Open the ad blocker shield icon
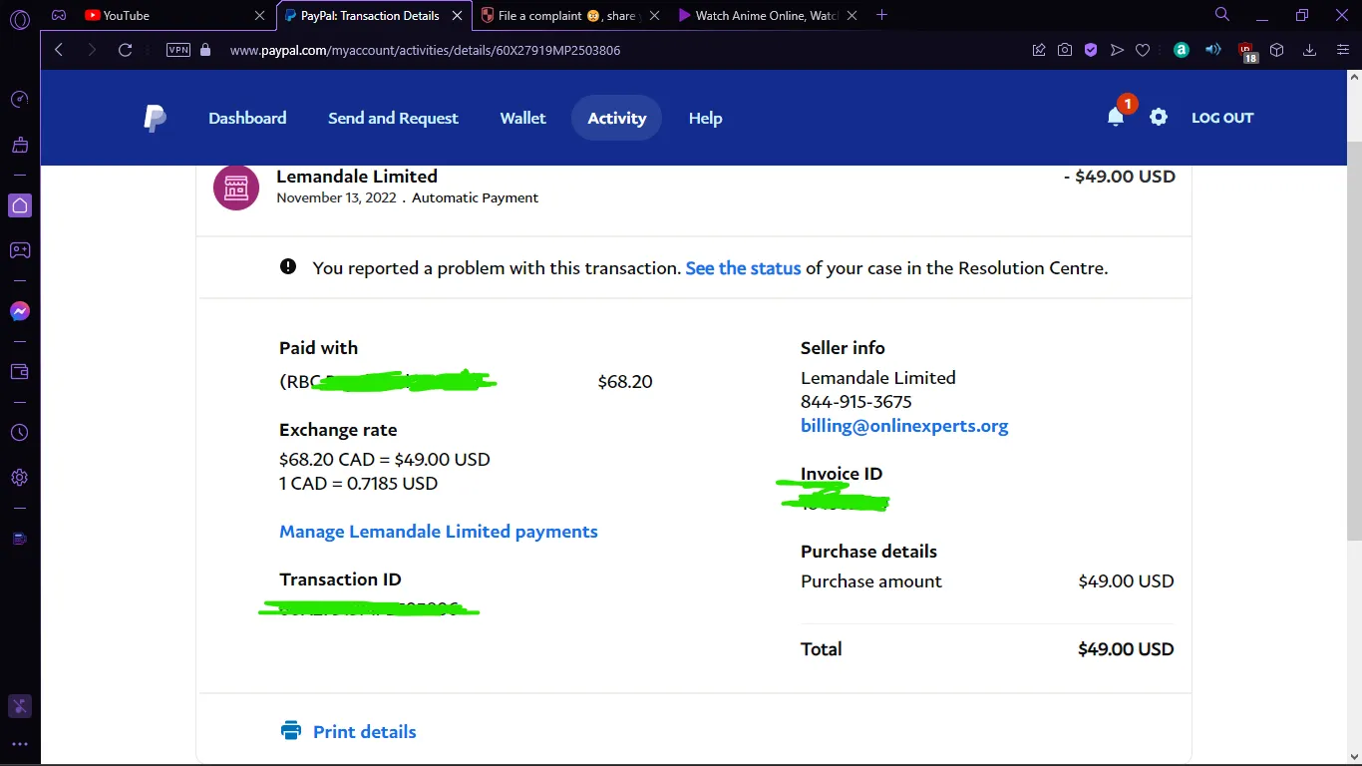 tap(1091, 50)
